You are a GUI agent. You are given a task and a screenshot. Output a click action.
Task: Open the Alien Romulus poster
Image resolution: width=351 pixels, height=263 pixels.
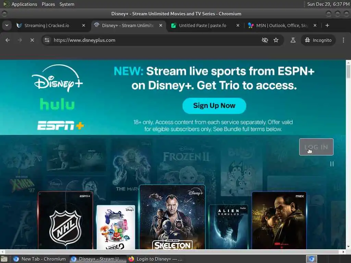tap(228, 227)
